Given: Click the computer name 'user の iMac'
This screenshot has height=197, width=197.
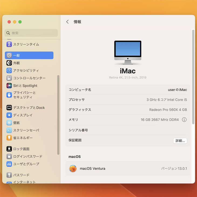Looking at the screenshot, I should (177, 90).
